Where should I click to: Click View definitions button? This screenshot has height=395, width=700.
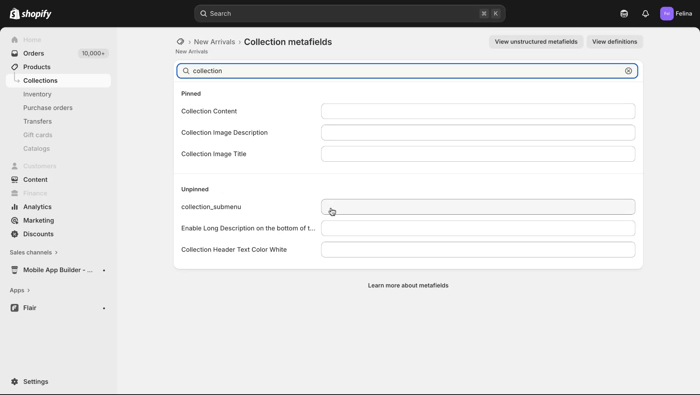click(615, 42)
